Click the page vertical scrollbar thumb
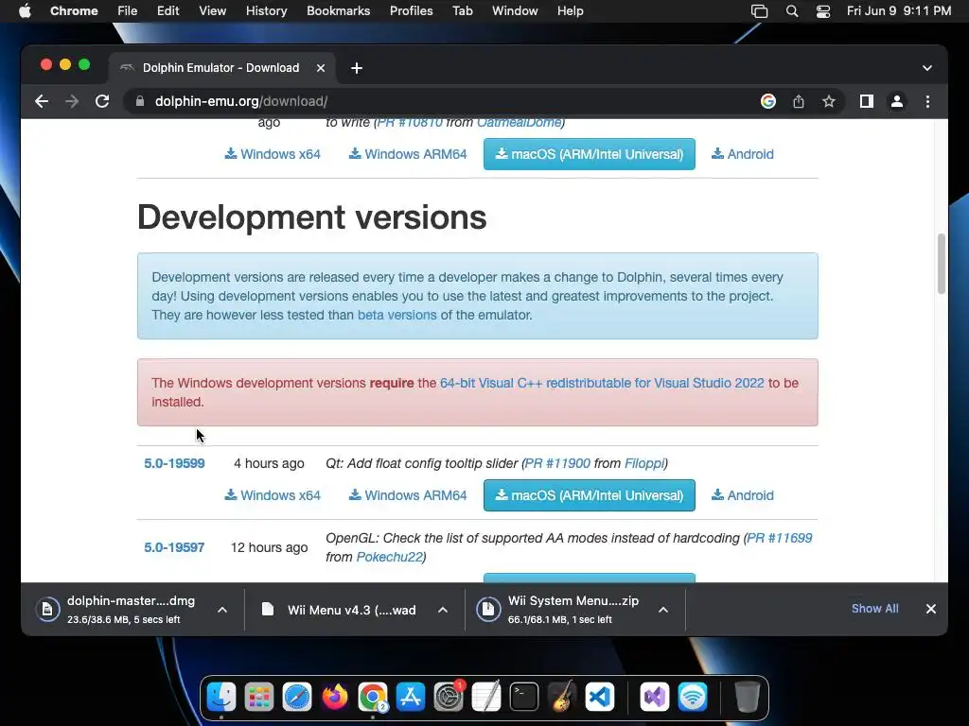The width and height of the screenshot is (969, 726). [x=942, y=264]
